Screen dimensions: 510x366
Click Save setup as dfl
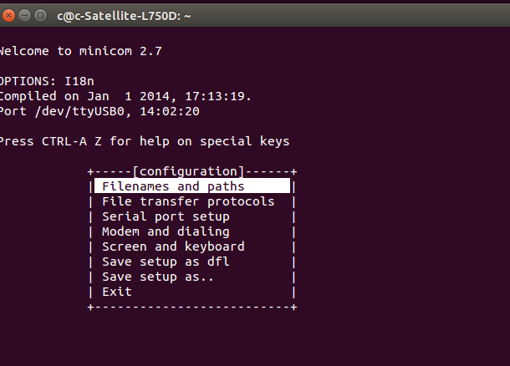(166, 262)
